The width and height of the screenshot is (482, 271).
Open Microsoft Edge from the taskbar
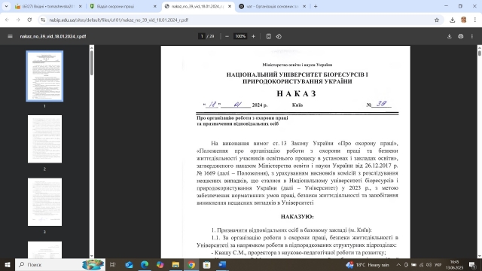point(145,264)
